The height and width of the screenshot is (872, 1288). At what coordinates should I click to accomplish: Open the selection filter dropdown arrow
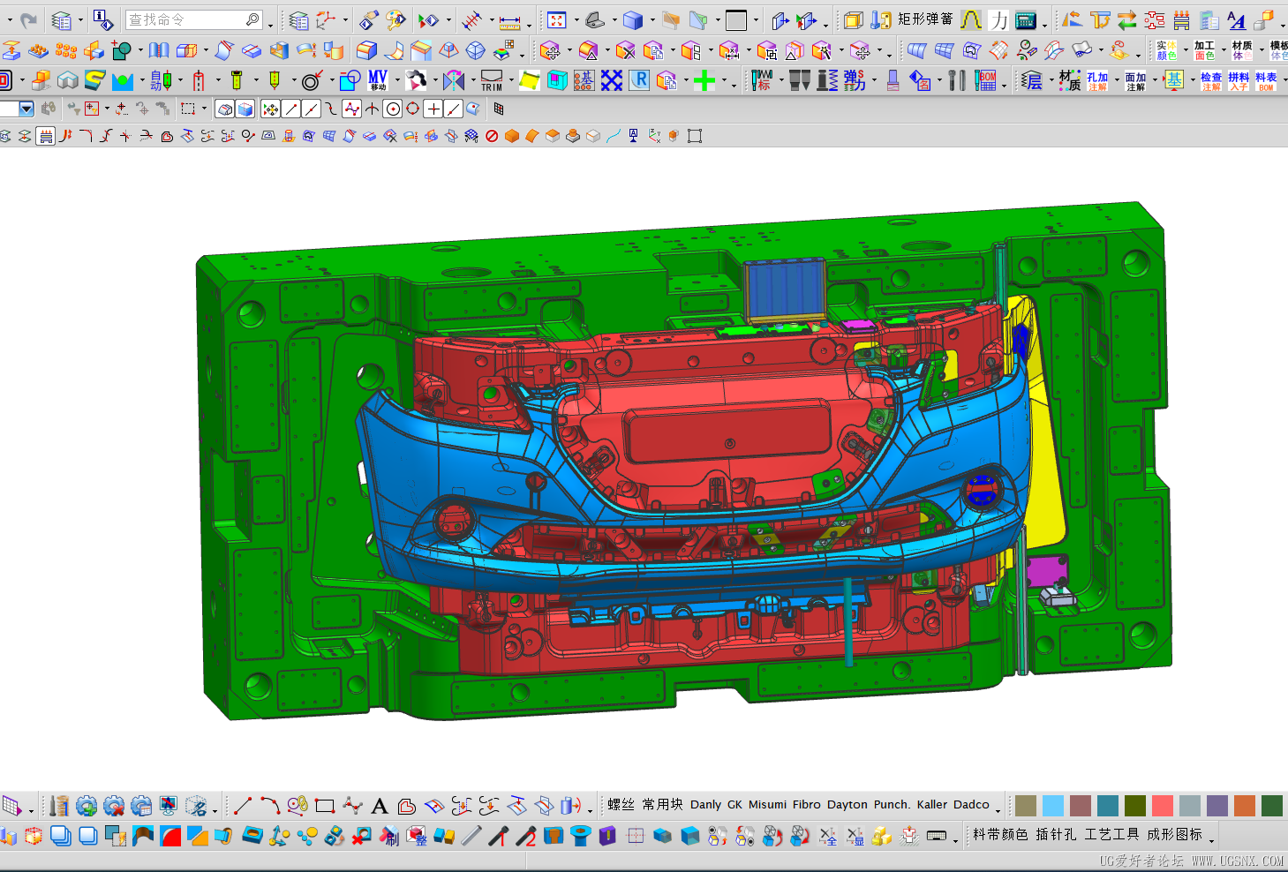click(26, 109)
